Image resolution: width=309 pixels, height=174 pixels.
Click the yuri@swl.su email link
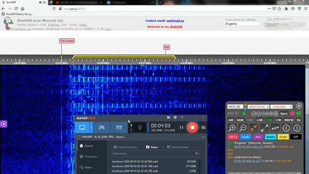[x=175, y=21]
